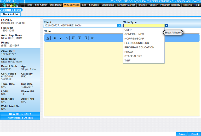
Task: Click the Back to List button
Action: click(x=10, y=14)
